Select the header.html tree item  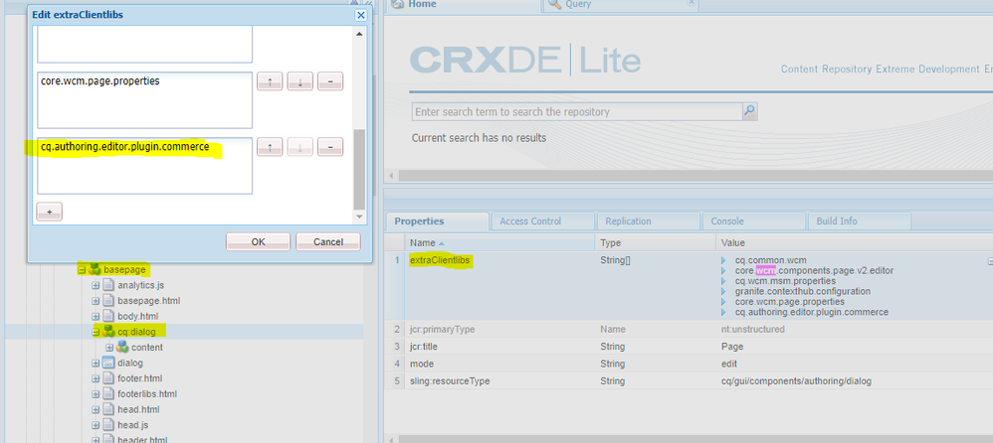142,439
